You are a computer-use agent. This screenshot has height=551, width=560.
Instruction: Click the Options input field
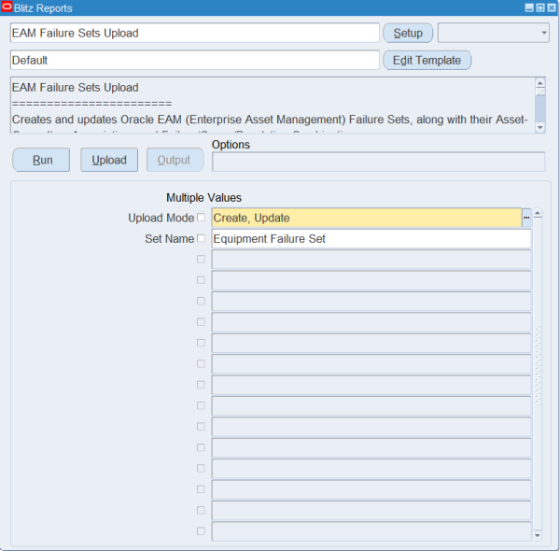pos(379,162)
